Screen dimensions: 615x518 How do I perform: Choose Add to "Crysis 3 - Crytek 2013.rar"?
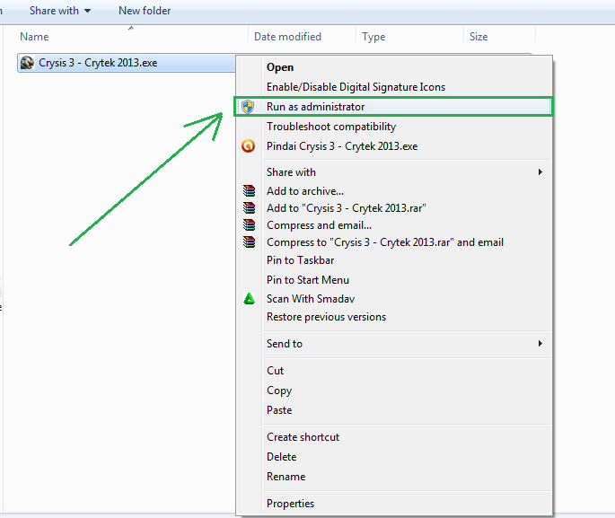394,207
